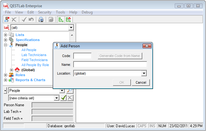Select All People By Role
Image resolution: width=206 pixels, height=131 pixels.
[x=35, y=65]
